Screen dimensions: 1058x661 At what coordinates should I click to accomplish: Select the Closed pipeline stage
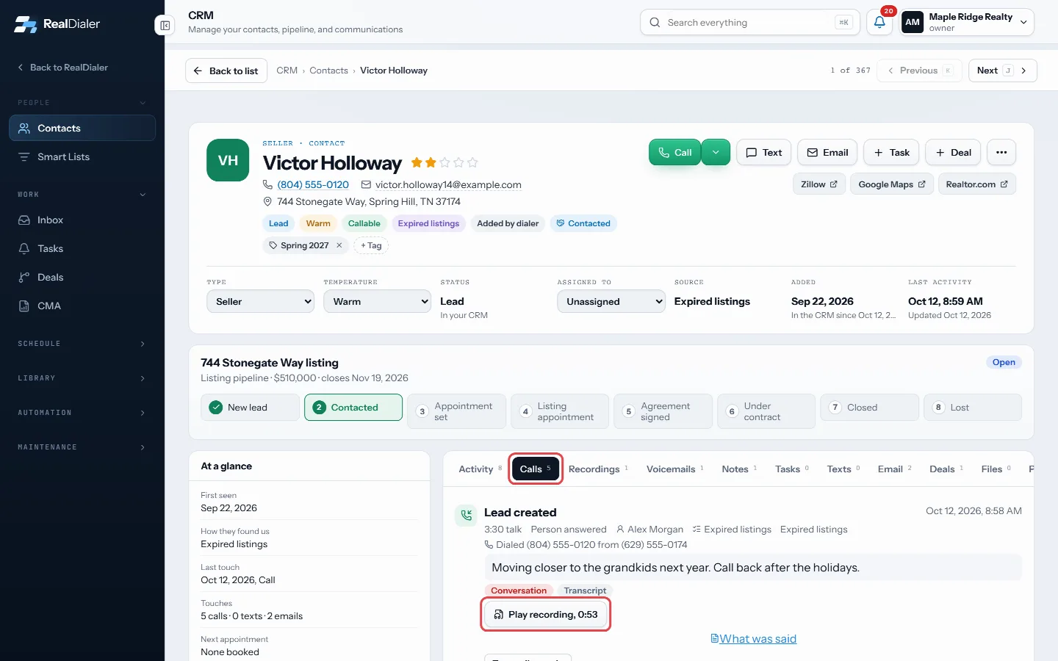point(869,408)
